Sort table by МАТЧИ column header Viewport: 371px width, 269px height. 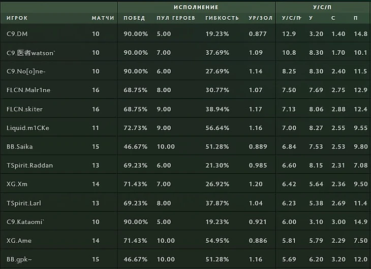(103, 18)
